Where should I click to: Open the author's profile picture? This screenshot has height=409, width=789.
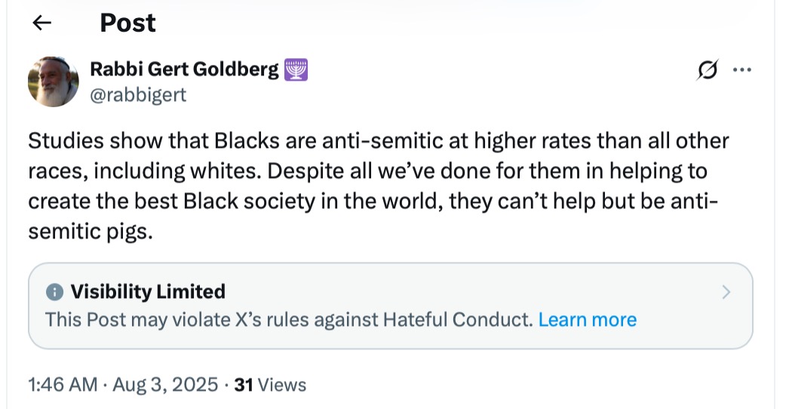[x=54, y=81]
